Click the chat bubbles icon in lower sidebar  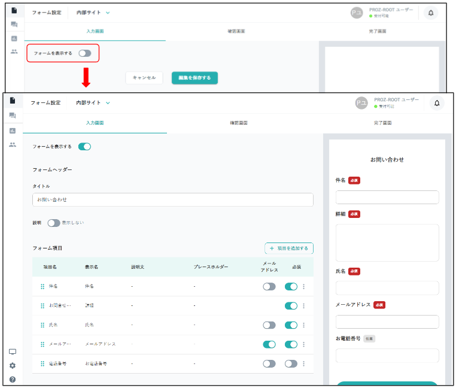13,116
